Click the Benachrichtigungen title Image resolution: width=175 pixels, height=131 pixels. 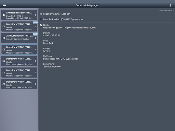click(87, 5)
